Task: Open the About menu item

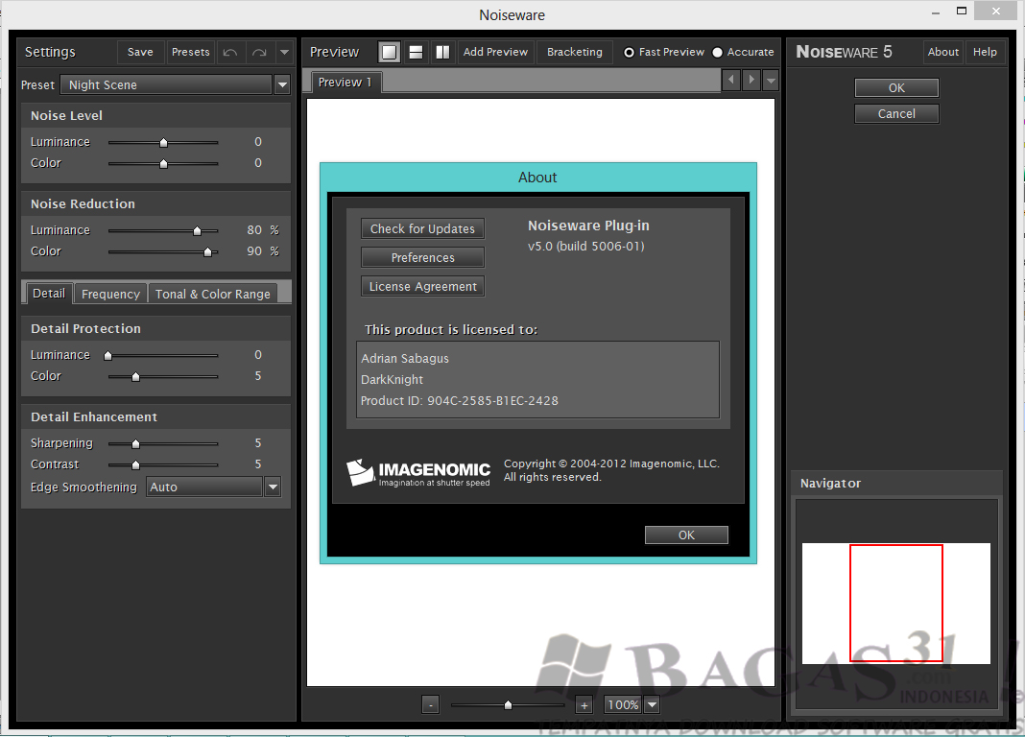Action: pos(943,52)
